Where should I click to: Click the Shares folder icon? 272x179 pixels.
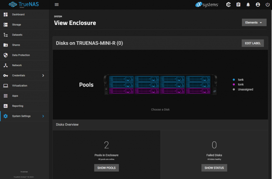tap(6, 45)
